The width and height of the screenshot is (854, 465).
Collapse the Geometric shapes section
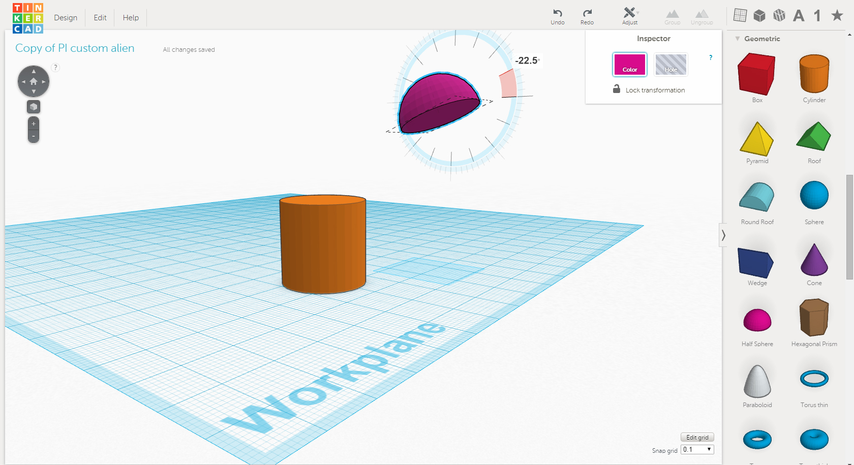coord(738,39)
